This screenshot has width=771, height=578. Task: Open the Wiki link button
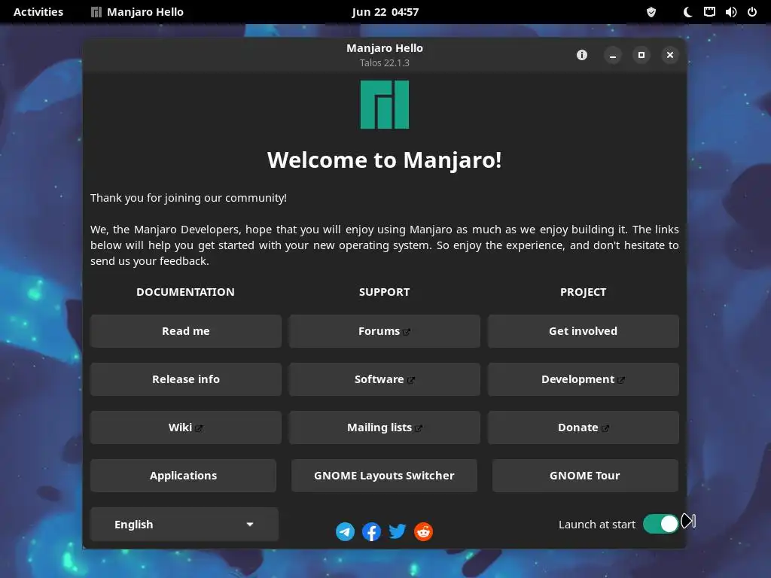point(186,427)
